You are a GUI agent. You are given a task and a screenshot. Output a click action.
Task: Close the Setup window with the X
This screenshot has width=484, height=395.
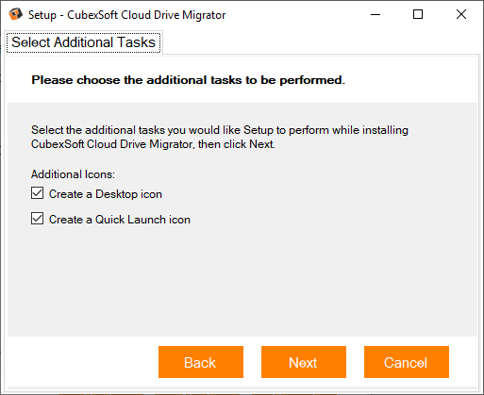click(x=461, y=14)
